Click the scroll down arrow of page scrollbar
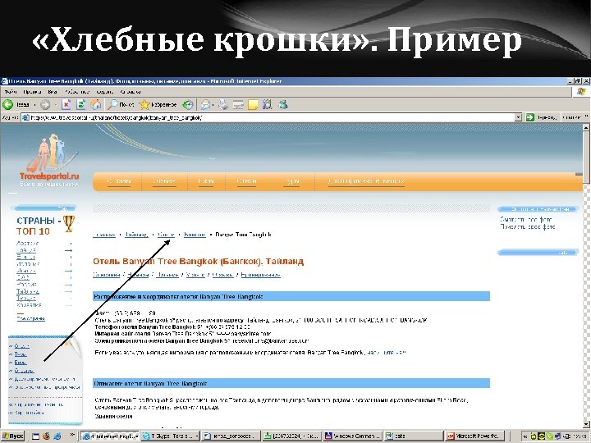591x443 pixels. coord(586,424)
